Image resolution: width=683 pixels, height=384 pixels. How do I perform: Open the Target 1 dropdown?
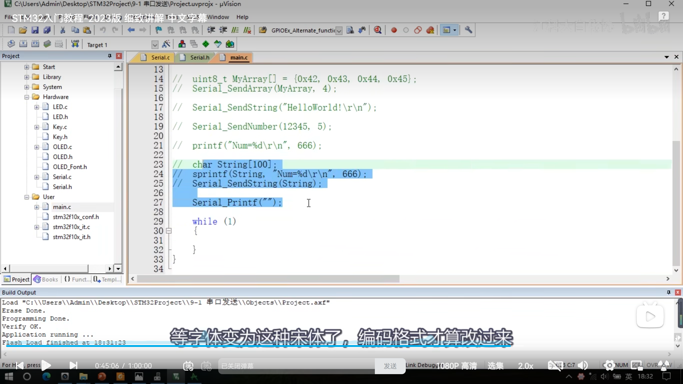[155, 45]
